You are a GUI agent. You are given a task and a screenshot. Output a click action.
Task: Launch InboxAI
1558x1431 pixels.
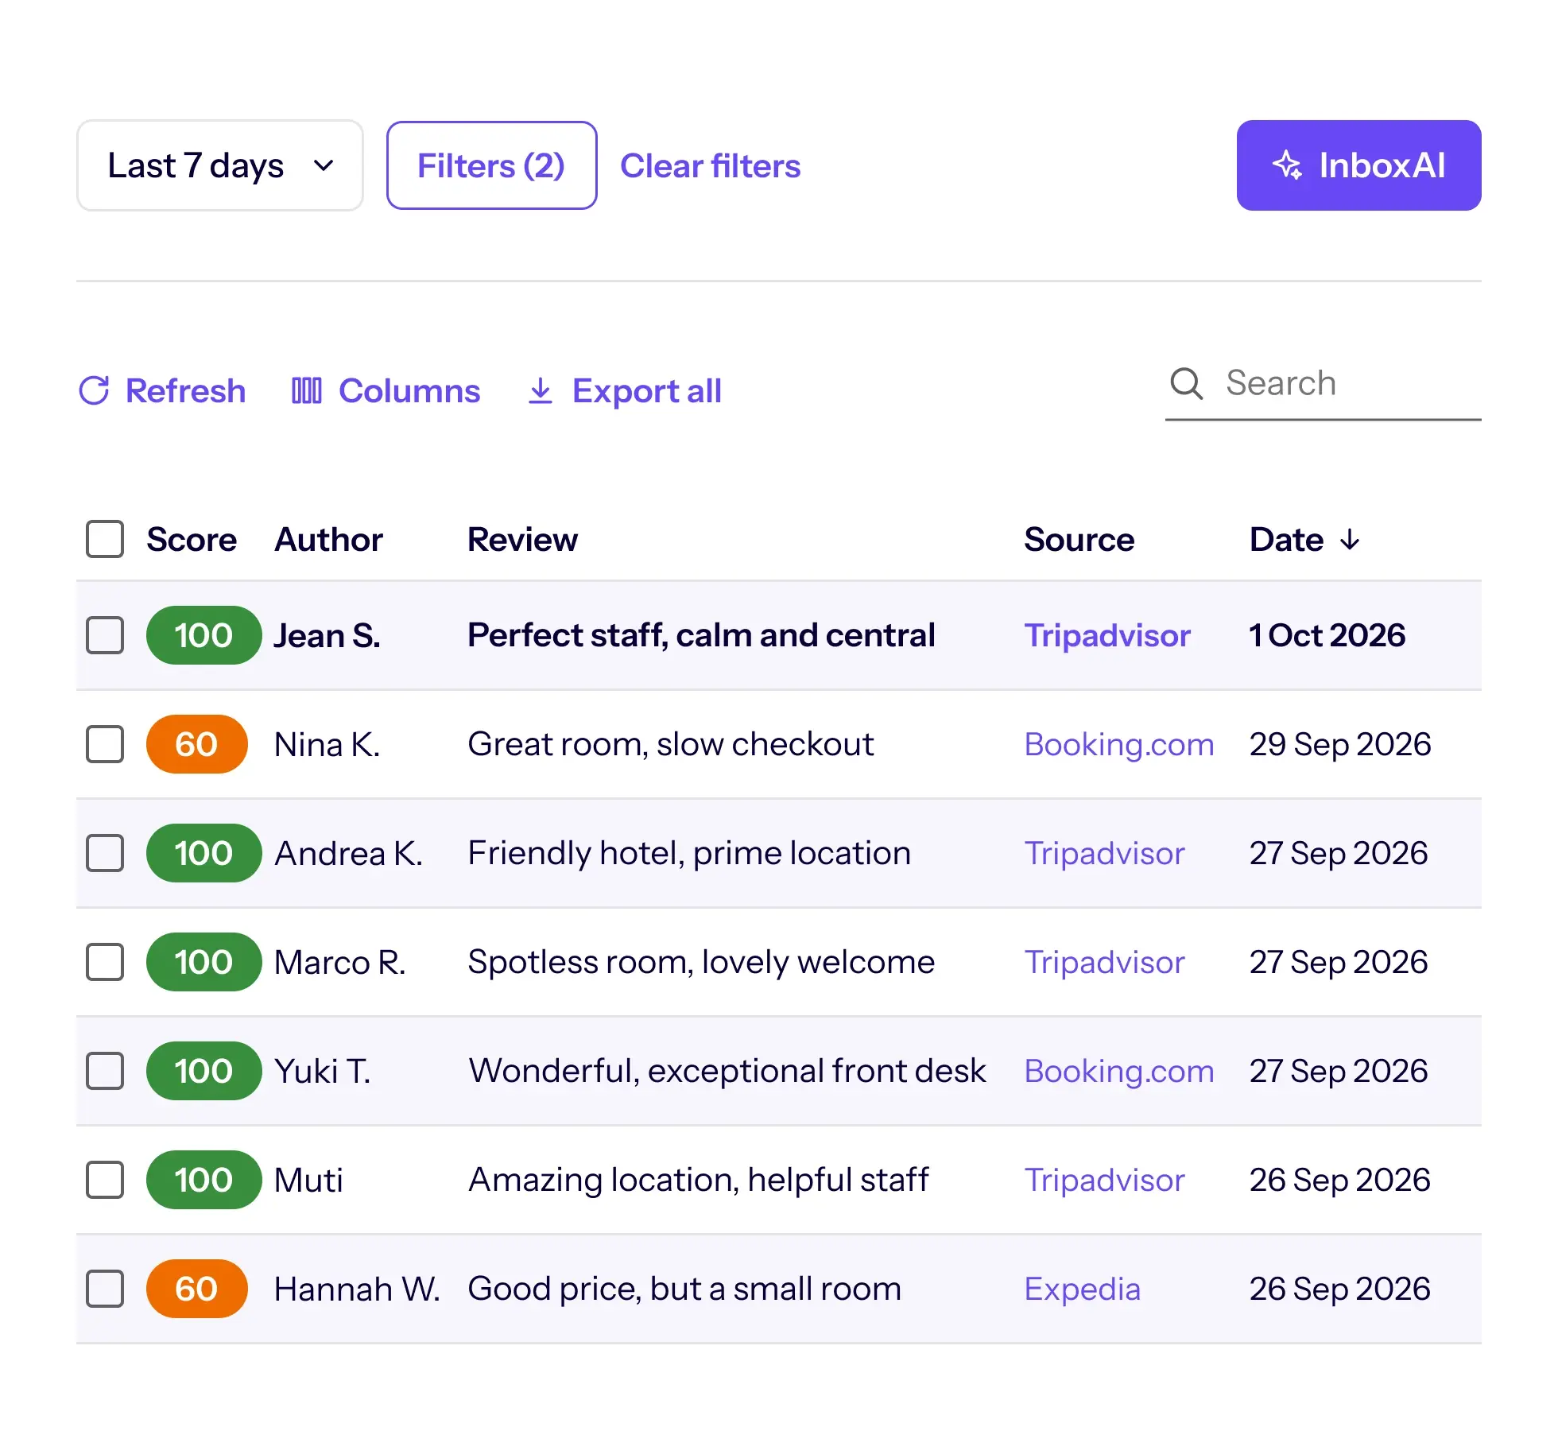[x=1358, y=165]
